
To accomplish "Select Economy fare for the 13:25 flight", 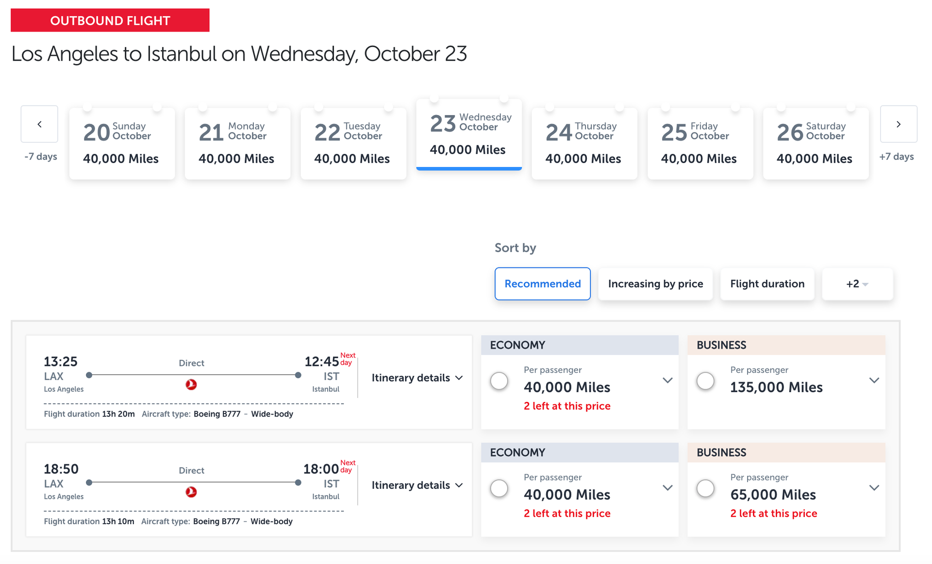I will [x=499, y=381].
